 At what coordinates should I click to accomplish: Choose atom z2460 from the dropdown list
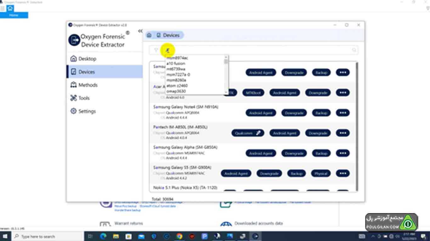click(x=177, y=86)
